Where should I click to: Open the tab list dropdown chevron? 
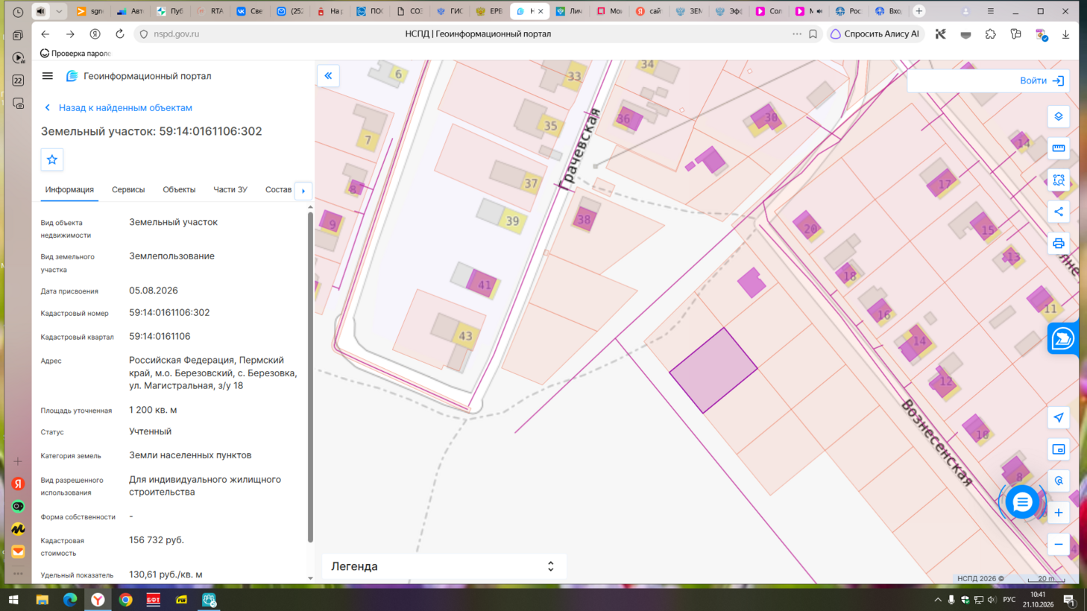(59, 11)
